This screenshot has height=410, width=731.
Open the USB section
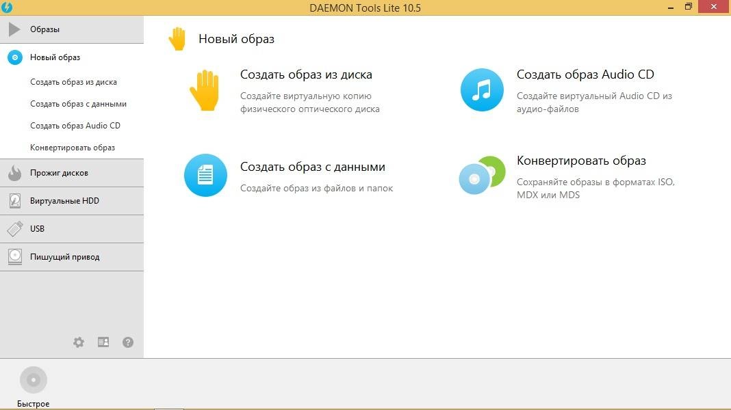(x=72, y=229)
